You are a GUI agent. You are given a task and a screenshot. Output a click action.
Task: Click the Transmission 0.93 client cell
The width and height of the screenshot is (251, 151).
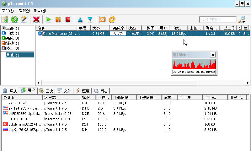click(x=58, y=114)
